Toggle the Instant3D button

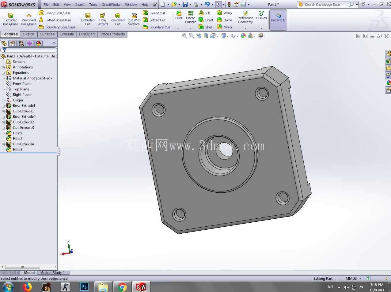tap(278, 20)
